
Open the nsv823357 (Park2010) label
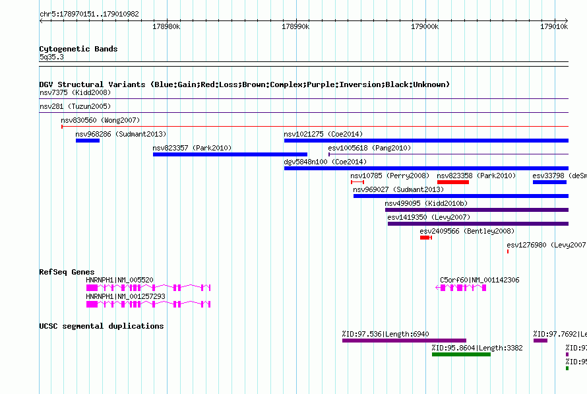192,148
